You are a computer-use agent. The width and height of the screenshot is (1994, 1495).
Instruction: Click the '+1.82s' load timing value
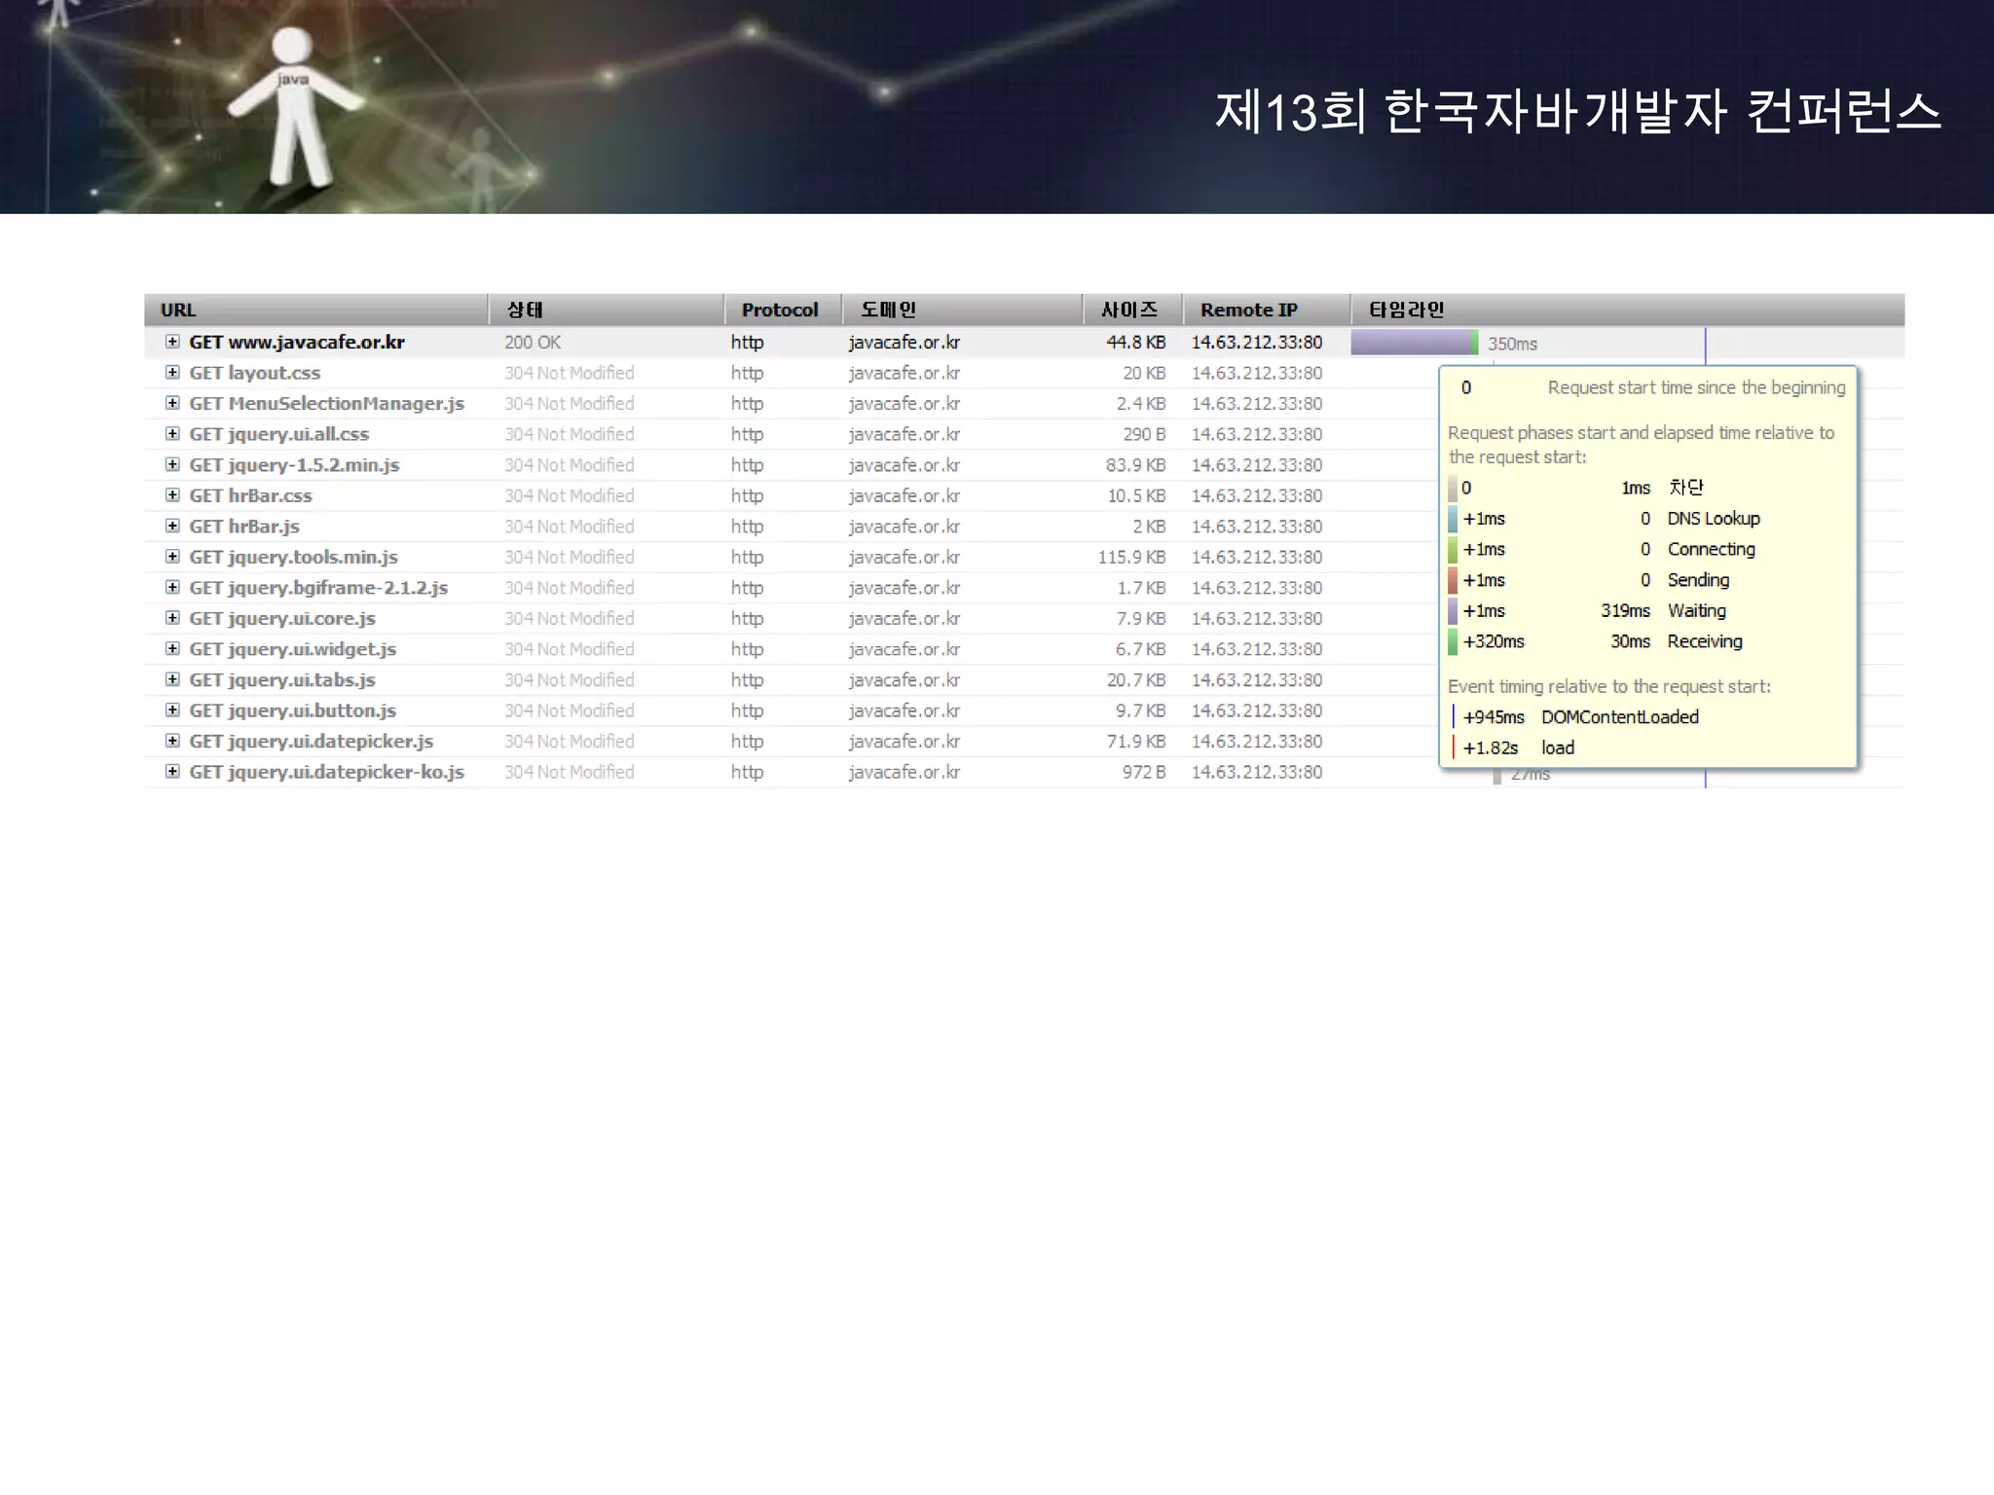pyautogui.click(x=1491, y=747)
